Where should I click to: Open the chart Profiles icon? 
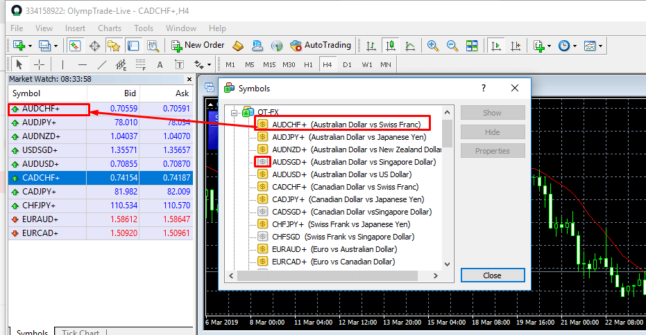44,46
